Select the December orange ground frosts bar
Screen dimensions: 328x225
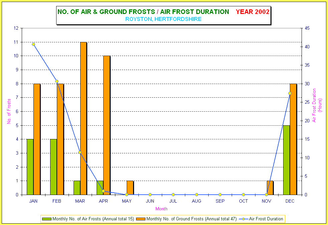click(x=293, y=139)
